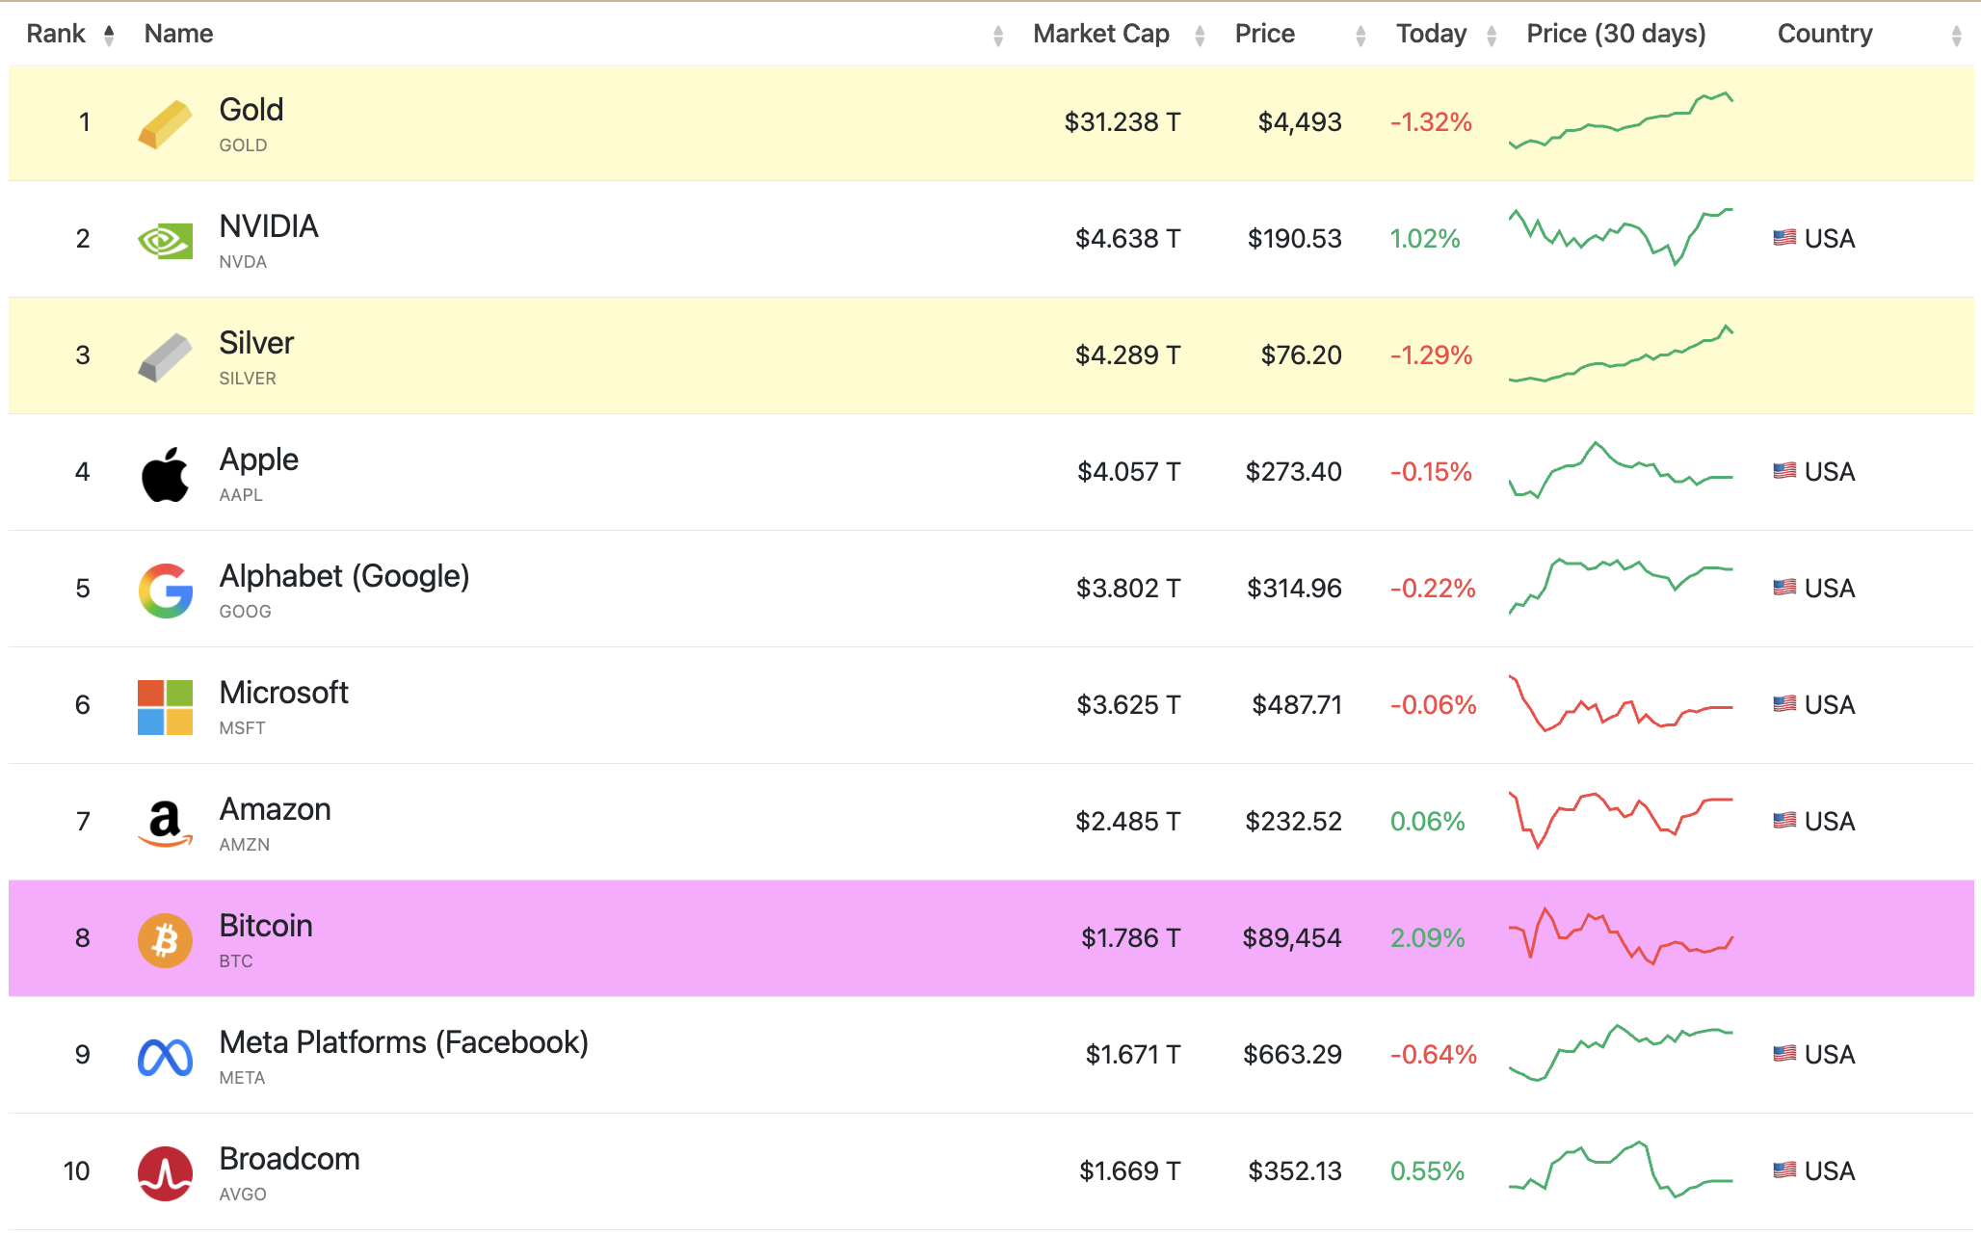The image size is (1981, 1235).
Task: Click the Apple logo icon
Action: pyautogui.click(x=165, y=474)
